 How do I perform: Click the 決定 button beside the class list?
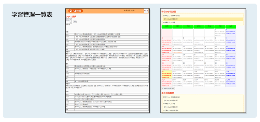[x=75, y=22]
